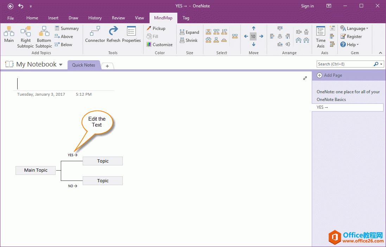Switch to the Draw tab
Image resolution: width=386 pixels, height=247 pixels.
[73, 18]
